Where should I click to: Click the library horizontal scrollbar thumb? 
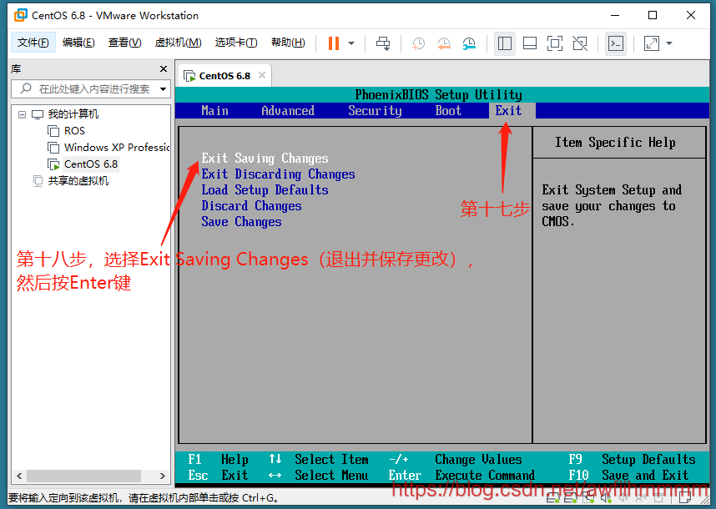[83, 476]
